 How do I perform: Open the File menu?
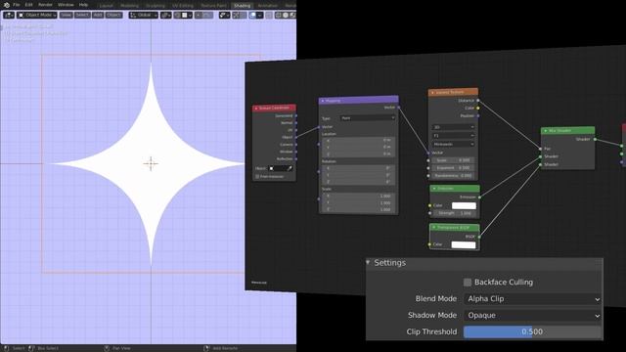click(17, 5)
